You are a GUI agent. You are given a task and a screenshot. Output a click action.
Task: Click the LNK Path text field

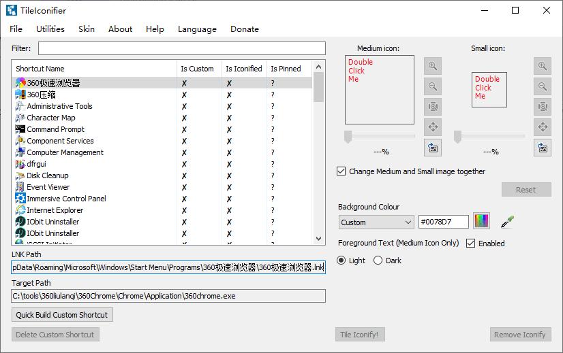click(x=168, y=267)
